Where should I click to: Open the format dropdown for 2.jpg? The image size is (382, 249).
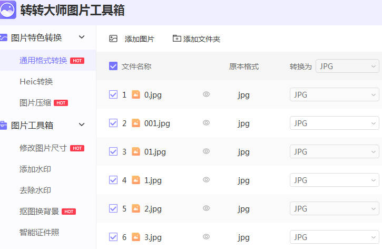pos(335,209)
